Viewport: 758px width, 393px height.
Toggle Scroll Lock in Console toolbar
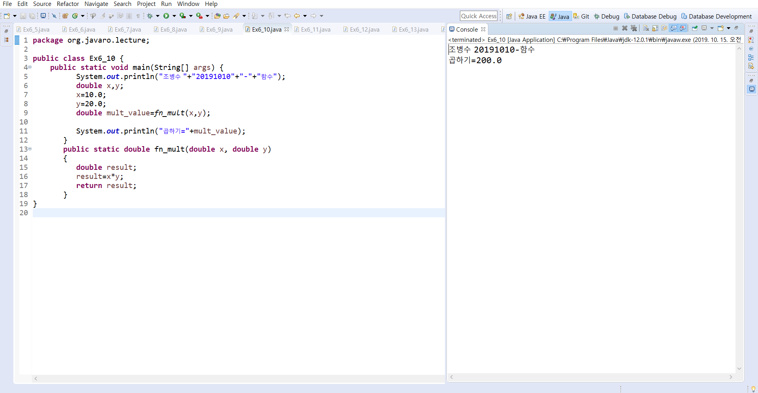pyautogui.click(x=655, y=28)
